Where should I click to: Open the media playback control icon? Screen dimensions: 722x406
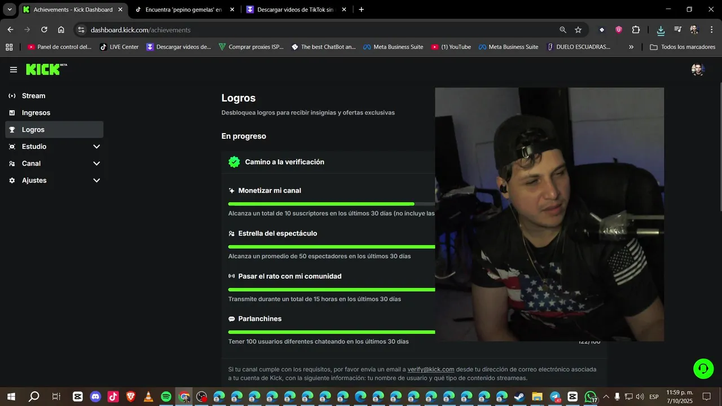[x=678, y=30]
